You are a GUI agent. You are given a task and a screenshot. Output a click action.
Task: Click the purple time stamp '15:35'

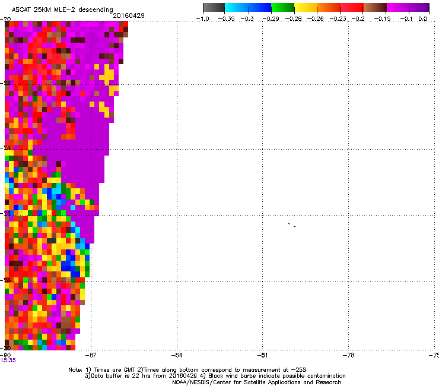pos(8,360)
